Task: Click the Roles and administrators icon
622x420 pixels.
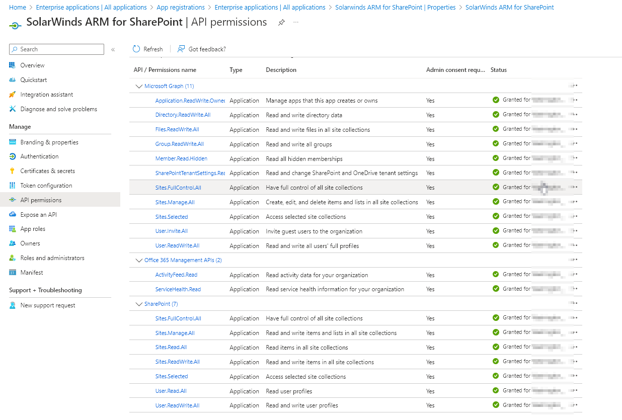Action: tap(13, 258)
